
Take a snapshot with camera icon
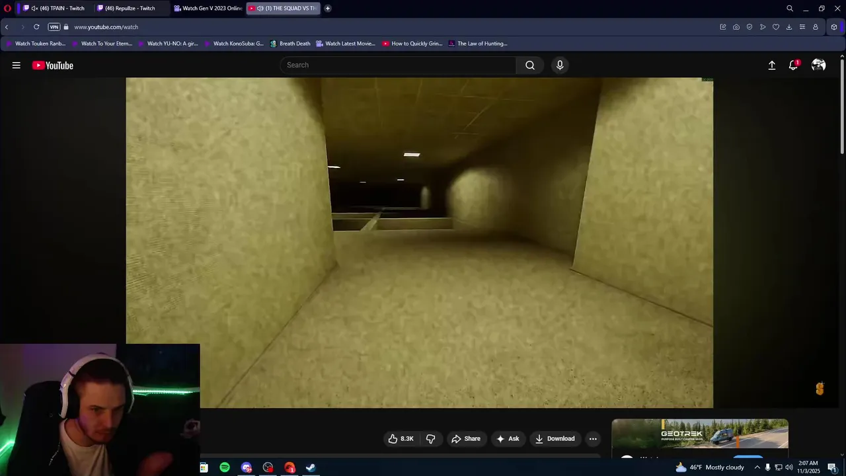736,27
